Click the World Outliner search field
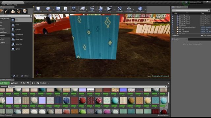This screenshot has width=211, height=118. pos(190,10)
